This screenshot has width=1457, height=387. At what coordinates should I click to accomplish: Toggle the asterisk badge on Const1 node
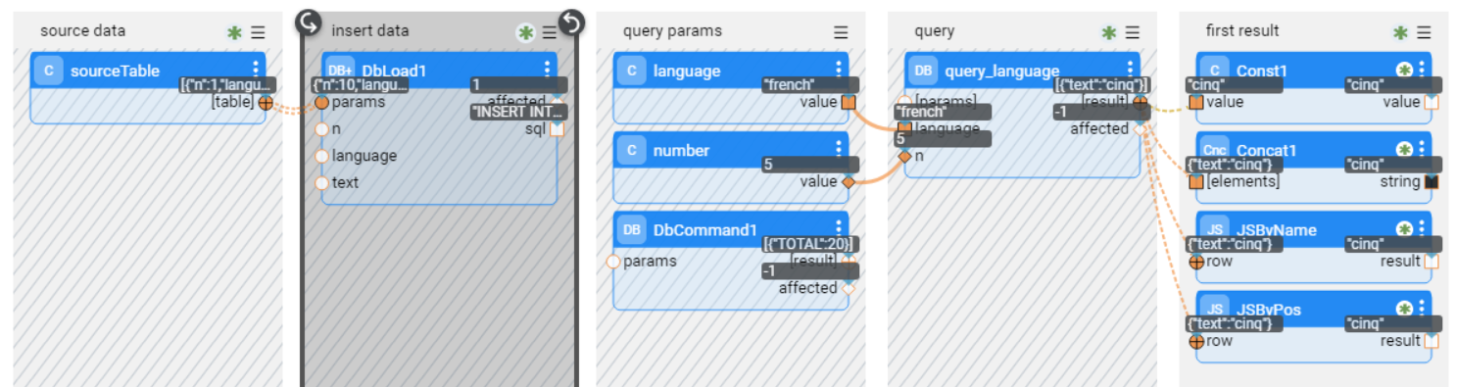[1404, 71]
